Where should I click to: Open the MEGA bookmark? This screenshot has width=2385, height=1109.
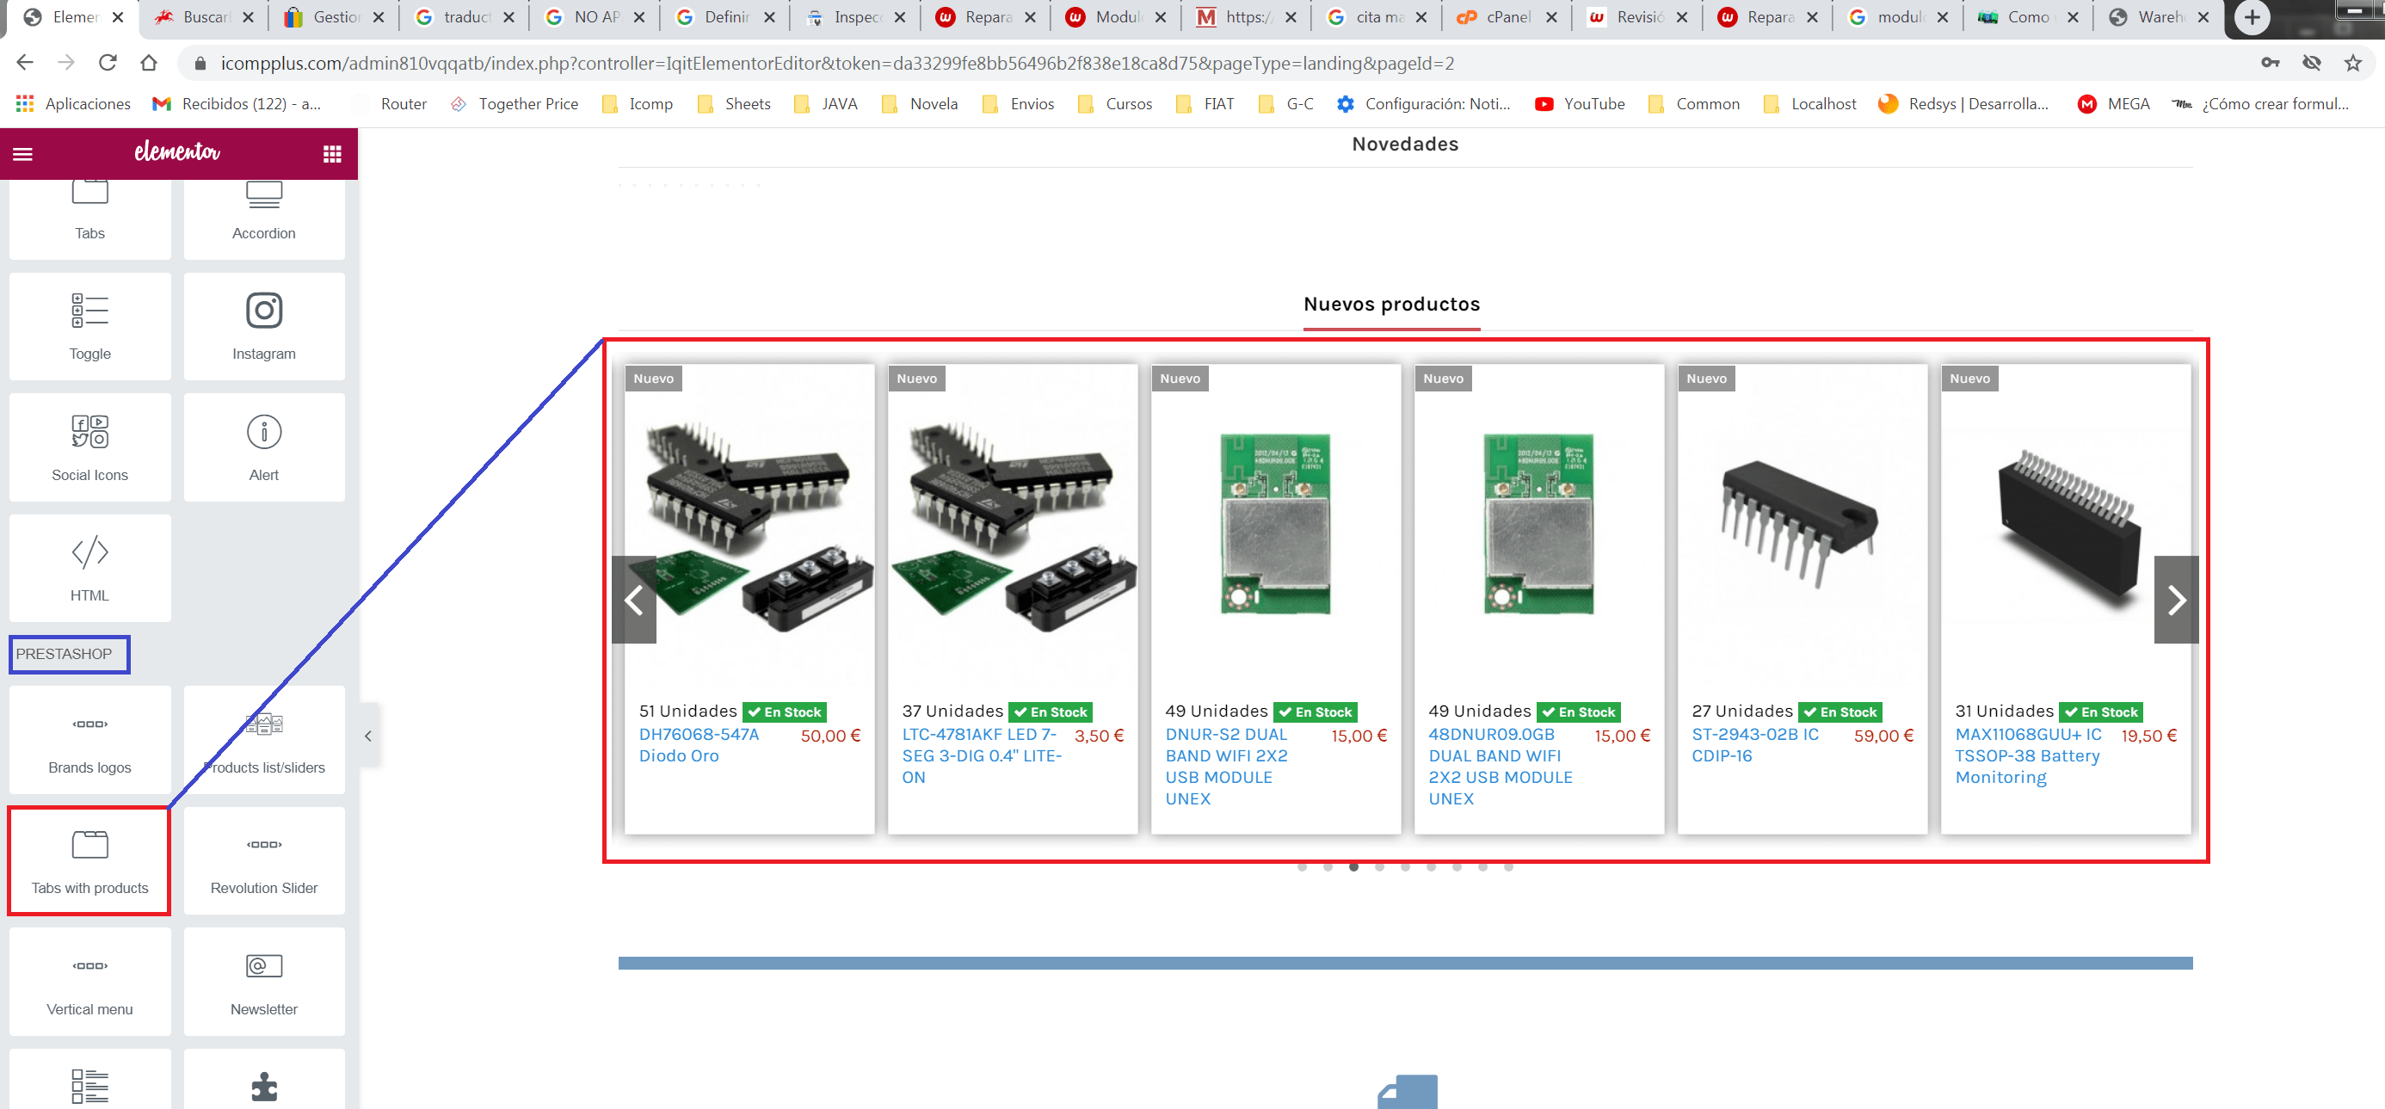coord(2114,104)
